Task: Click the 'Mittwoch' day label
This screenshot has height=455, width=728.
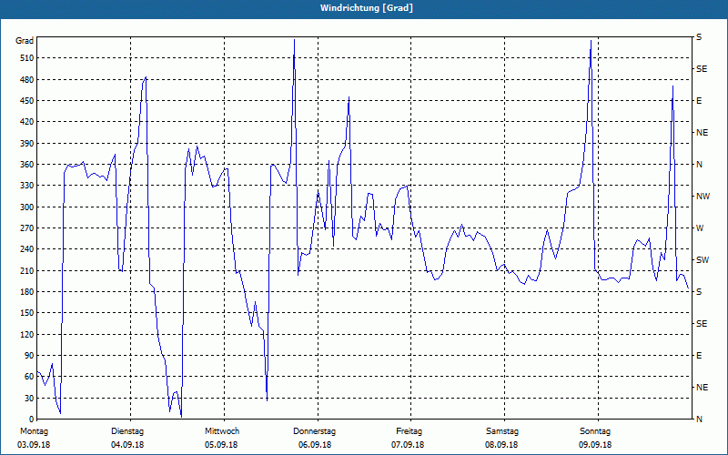Action: [222, 431]
